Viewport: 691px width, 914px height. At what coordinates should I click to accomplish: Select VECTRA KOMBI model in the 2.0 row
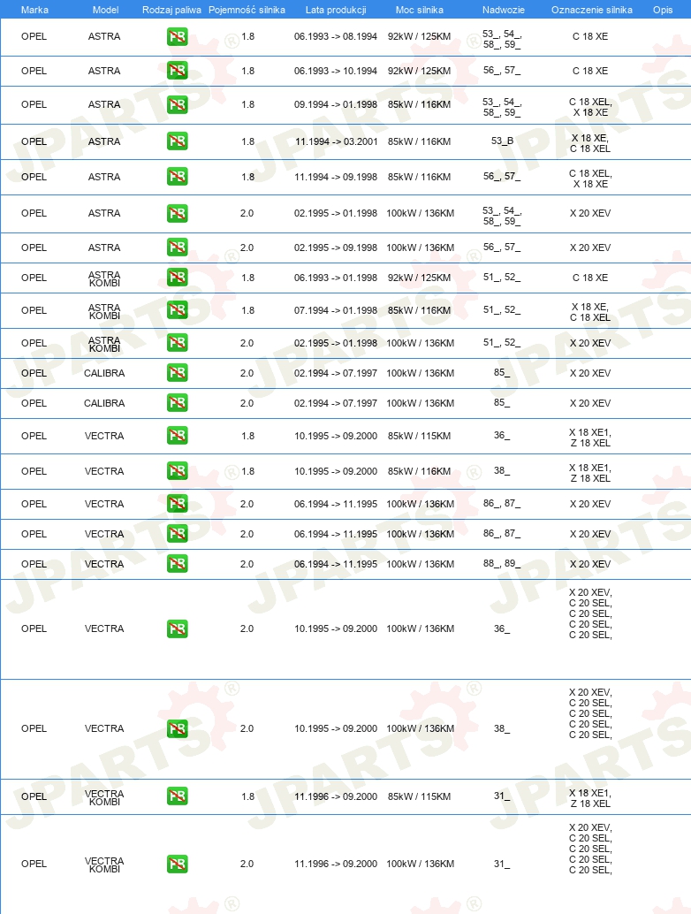tap(104, 864)
